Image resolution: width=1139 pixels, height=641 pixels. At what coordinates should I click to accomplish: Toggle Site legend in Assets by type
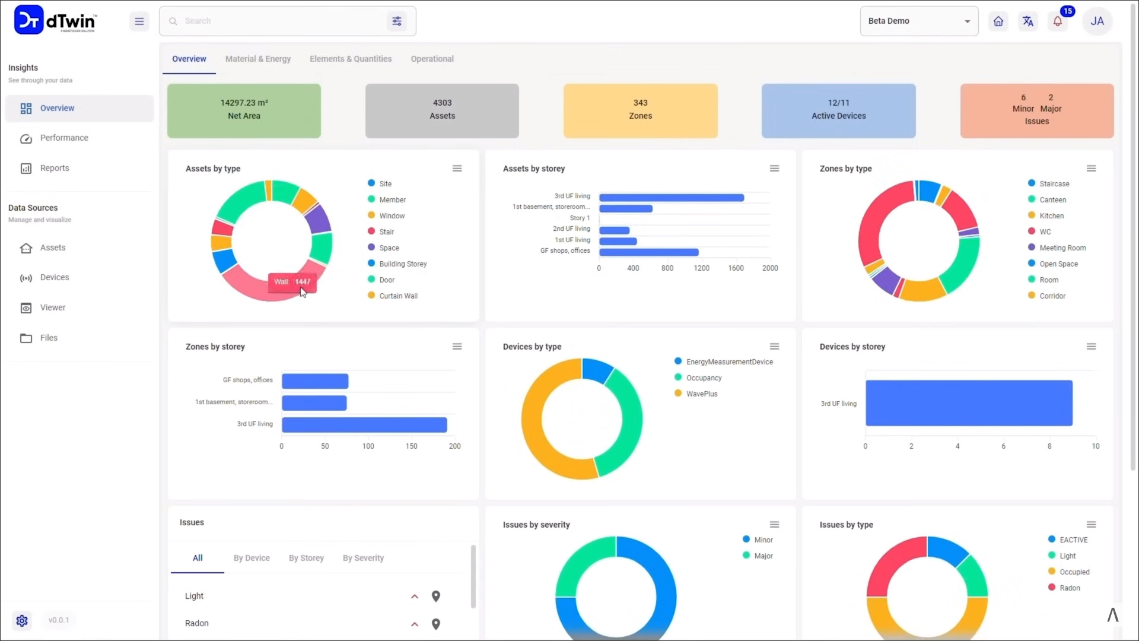(x=380, y=184)
